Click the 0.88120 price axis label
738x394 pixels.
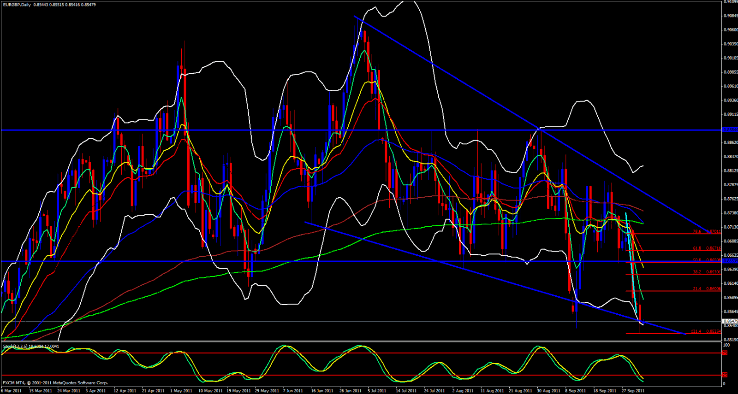[x=730, y=171]
